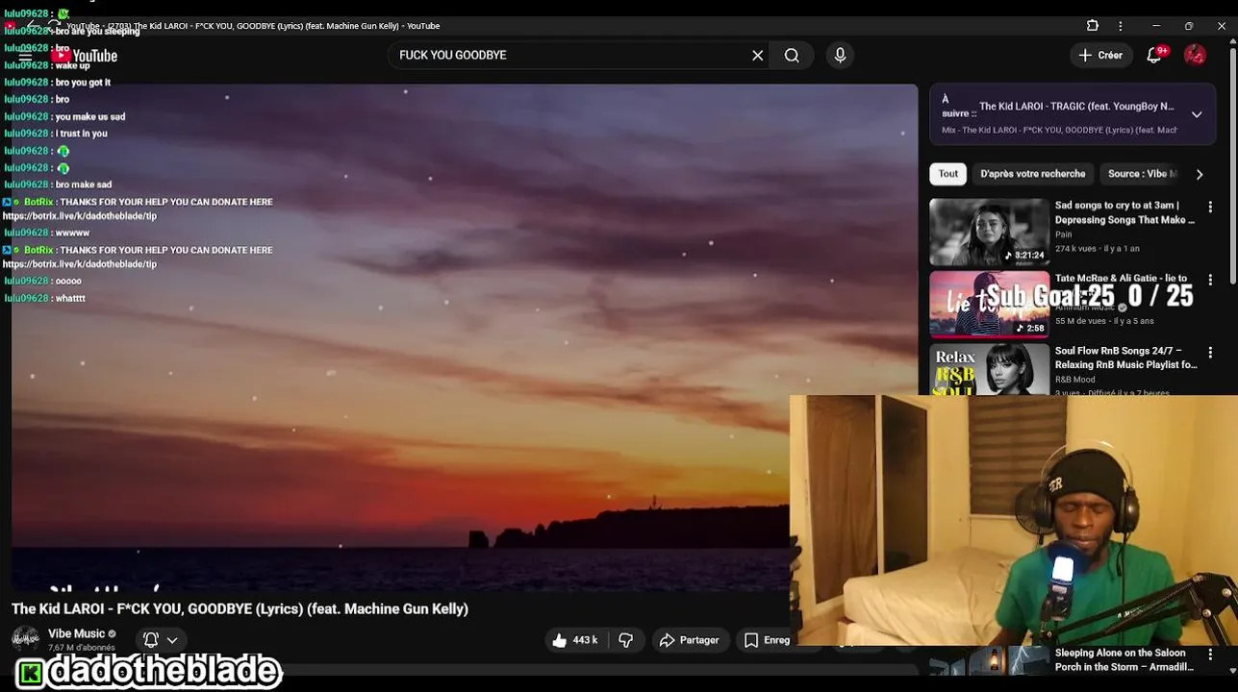Toggle the subscription notification bell
This screenshot has width=1238, height=692.
point(151,639)
